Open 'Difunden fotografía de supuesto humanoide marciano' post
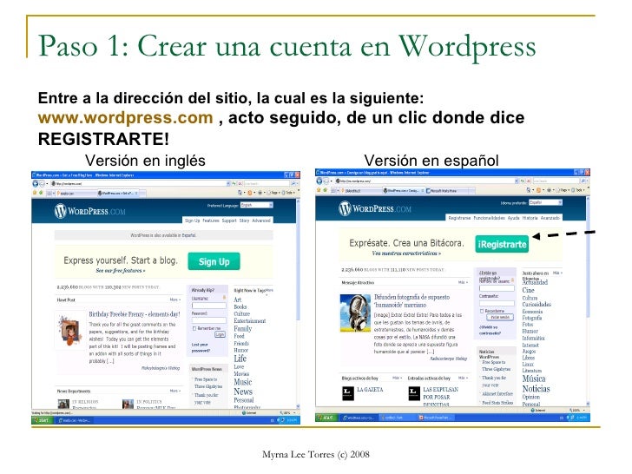632x474 pixels. (411, 300)
